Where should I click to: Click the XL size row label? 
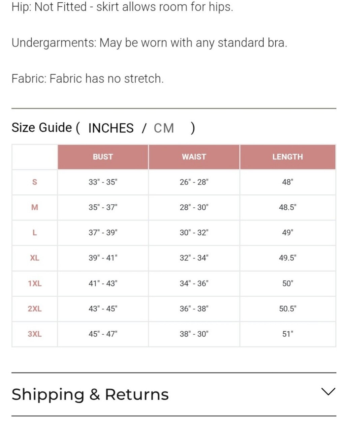click(x=34, y=258)
